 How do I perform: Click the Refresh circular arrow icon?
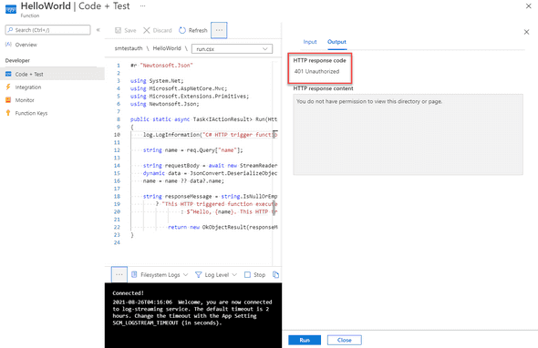tap(182, 30)
